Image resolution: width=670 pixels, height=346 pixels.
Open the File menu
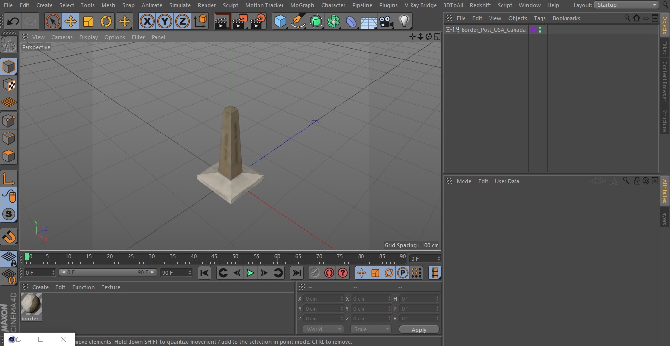tap(8, 5)
